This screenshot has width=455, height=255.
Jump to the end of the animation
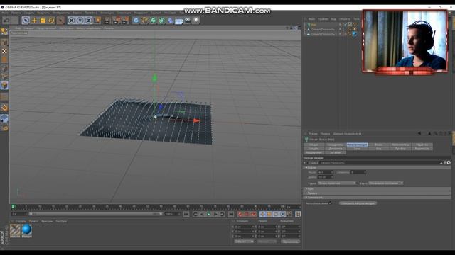coord(231,214)
